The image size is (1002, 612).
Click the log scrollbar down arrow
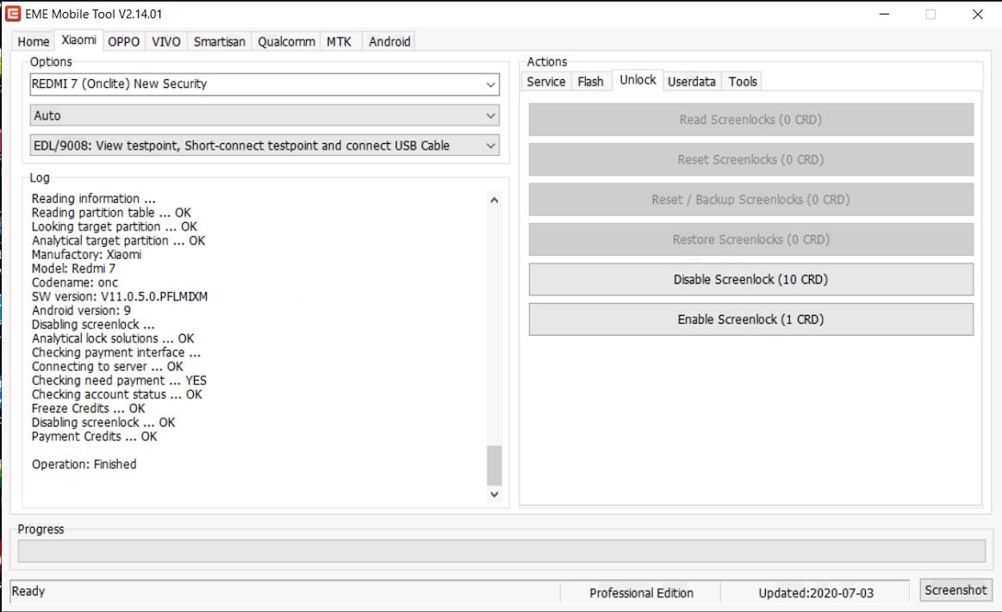494,494
